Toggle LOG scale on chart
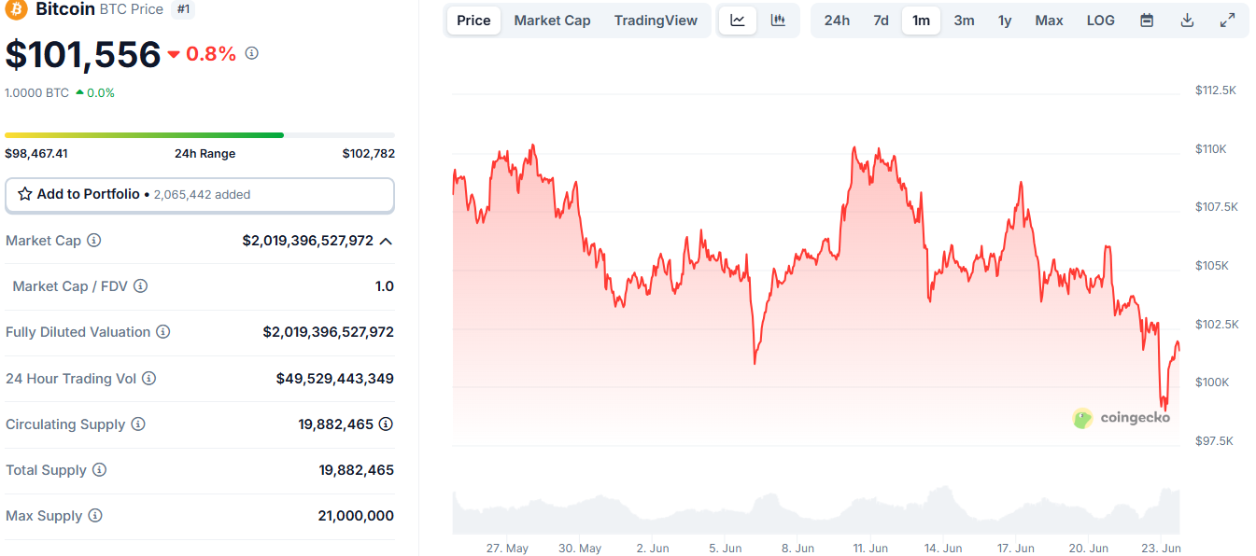 [1100, 21]
